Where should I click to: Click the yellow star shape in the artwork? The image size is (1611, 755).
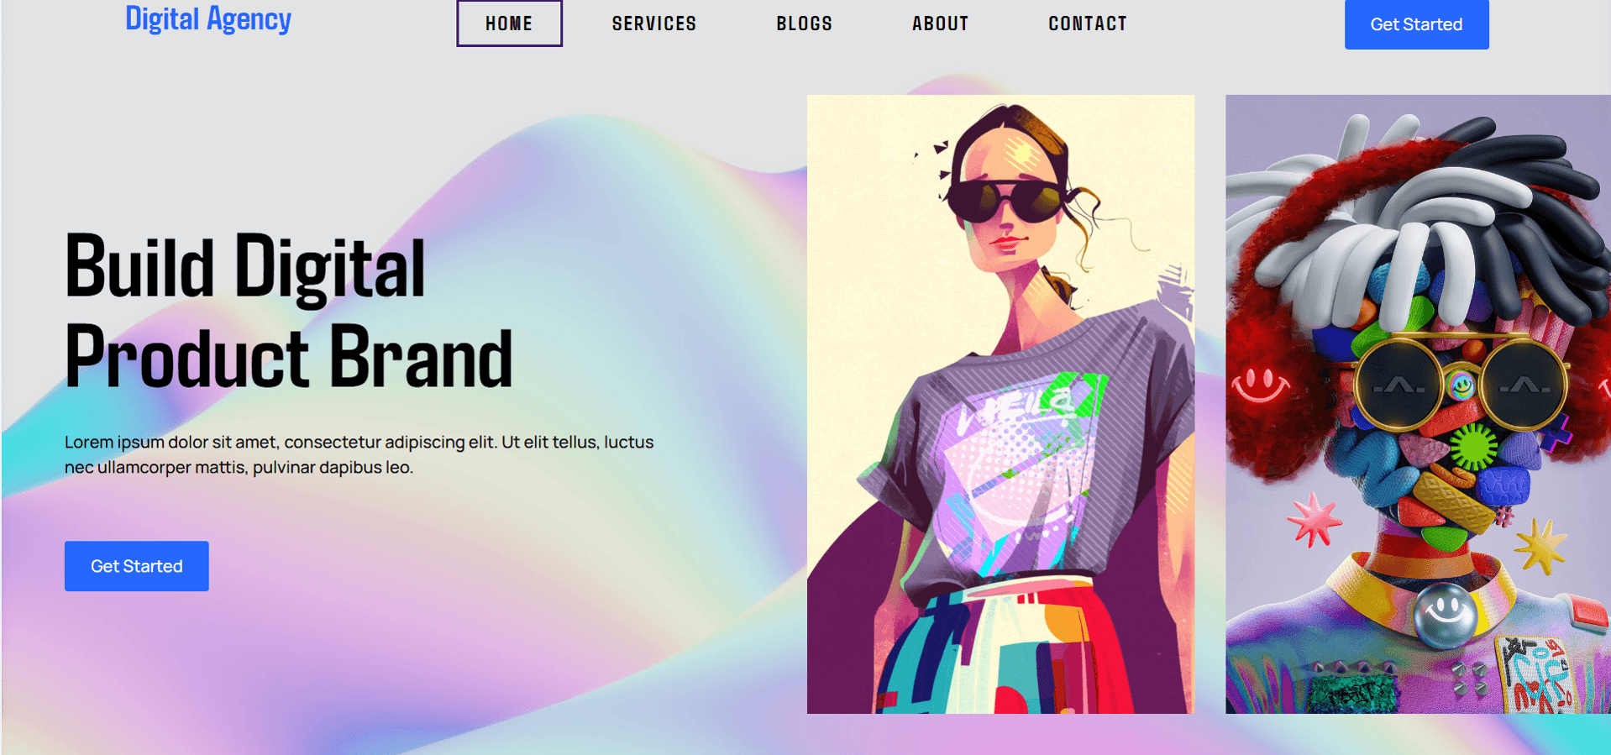click(1540, 545)
